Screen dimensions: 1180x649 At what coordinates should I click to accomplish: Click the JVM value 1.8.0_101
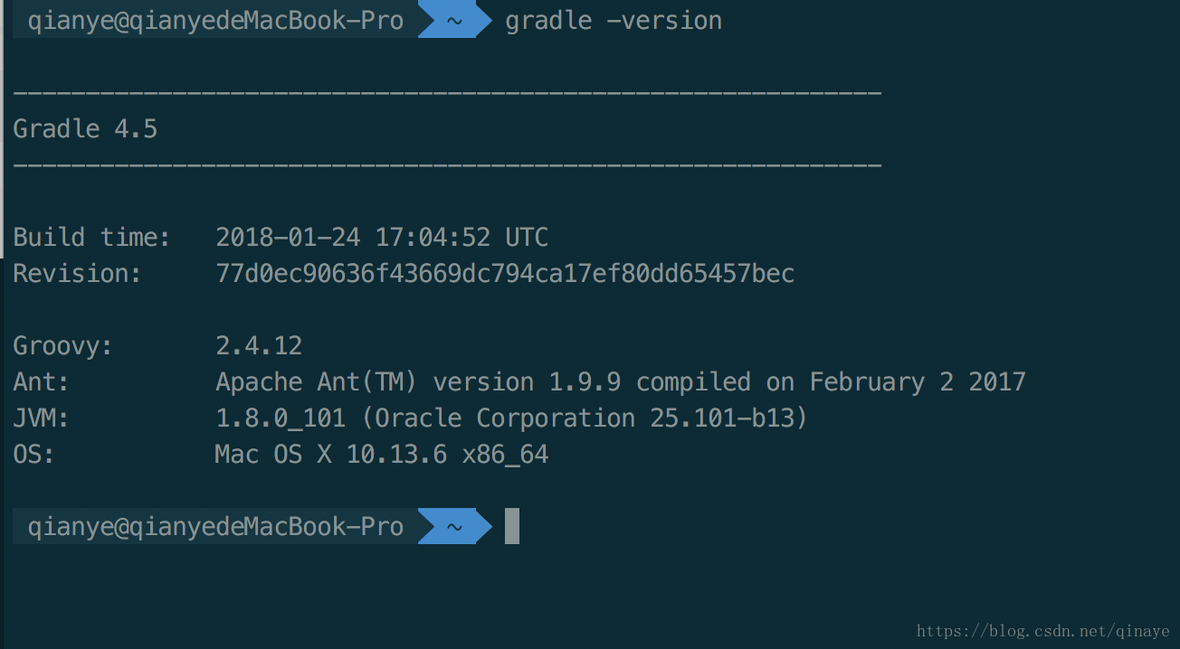pos(281,419)
